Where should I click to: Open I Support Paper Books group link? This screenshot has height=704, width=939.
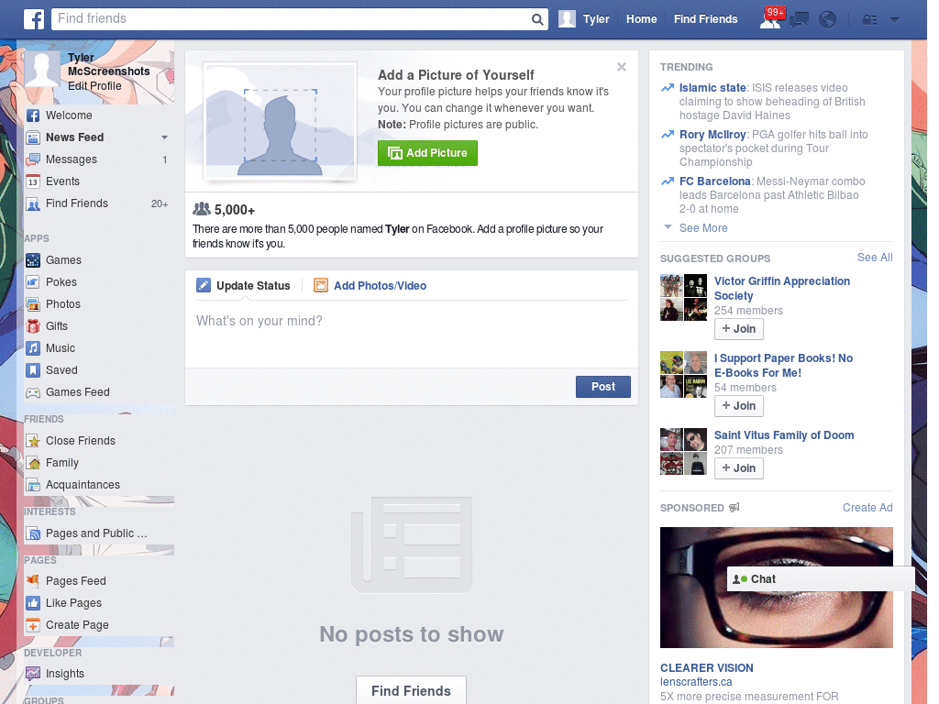pos(783,366)
